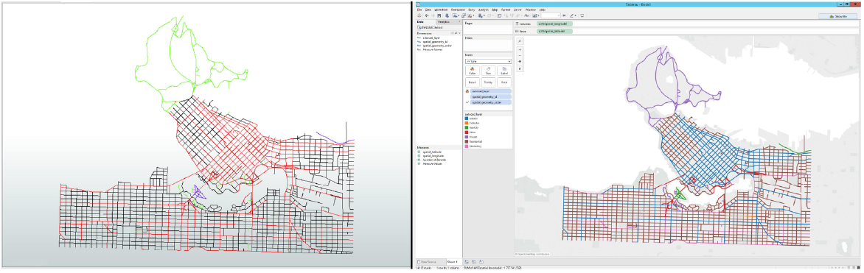
Task: Zoom out with the map minus button
Action: point(520,56)
